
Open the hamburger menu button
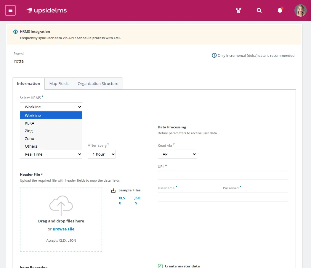tap(10, 10)
